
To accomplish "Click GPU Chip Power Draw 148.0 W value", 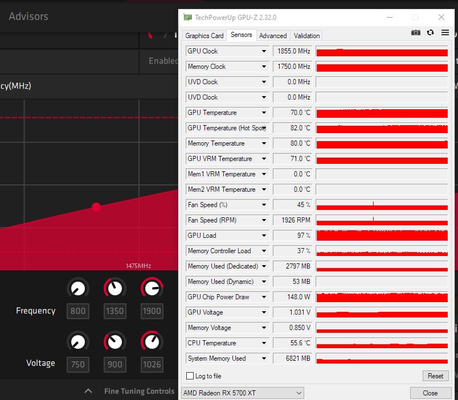I will 292,297.
